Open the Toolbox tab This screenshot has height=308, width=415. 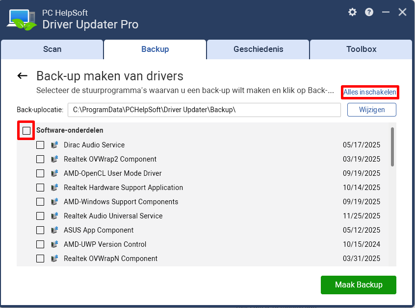point(361,49)
